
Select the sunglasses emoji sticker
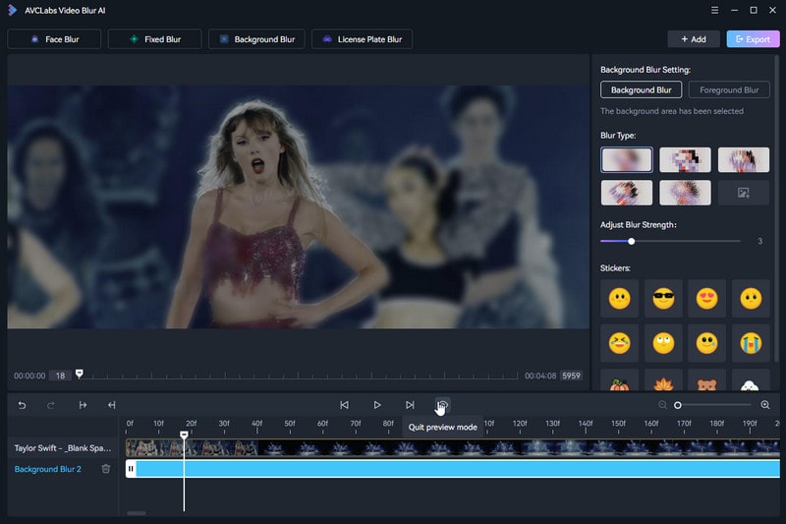(663, 298)
